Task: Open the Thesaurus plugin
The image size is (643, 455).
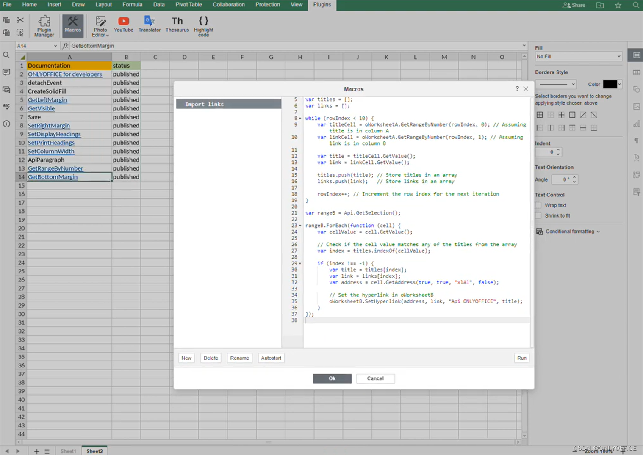Action: [x=177, y=25]
